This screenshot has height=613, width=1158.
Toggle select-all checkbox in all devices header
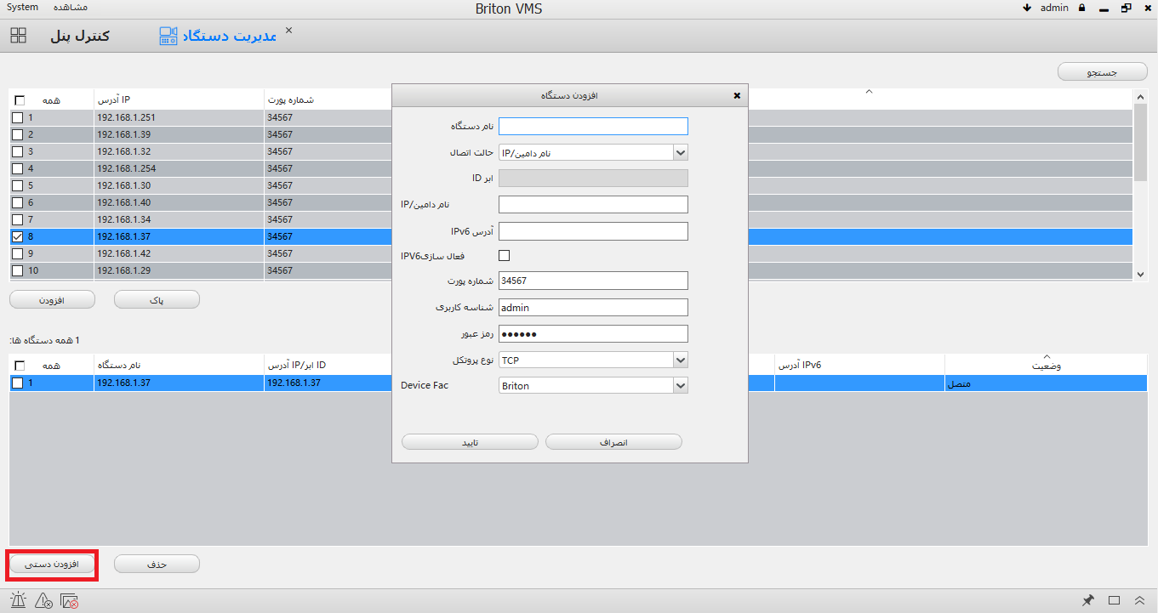click(19, 366)
